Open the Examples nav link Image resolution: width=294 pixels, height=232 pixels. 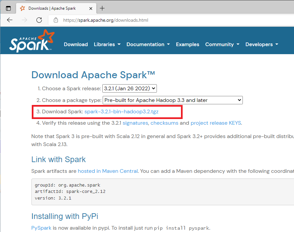click(188, 44)
